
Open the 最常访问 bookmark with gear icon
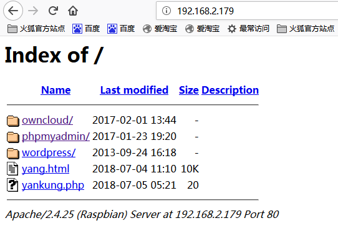coord(248,29)
